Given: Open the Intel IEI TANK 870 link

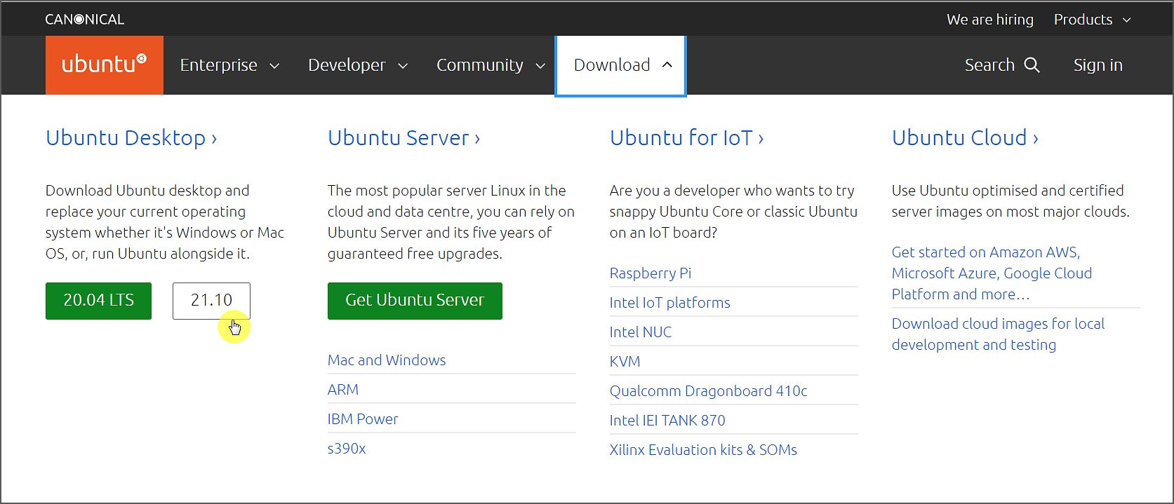Looking at the screenshot, I should click(667, 421).
